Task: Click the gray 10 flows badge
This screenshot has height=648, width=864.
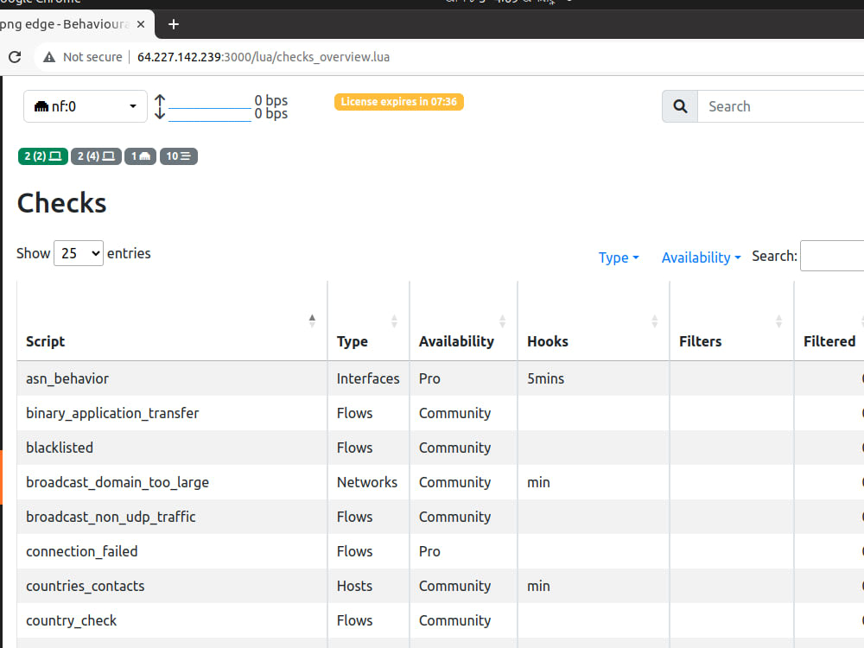Action: click(x=179, y=156)
